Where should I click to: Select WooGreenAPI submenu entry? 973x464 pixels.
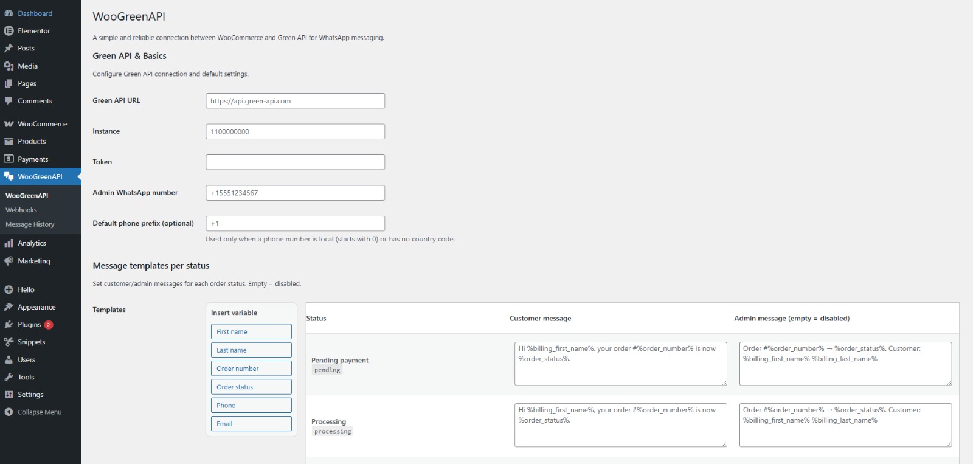pos(27,196)
